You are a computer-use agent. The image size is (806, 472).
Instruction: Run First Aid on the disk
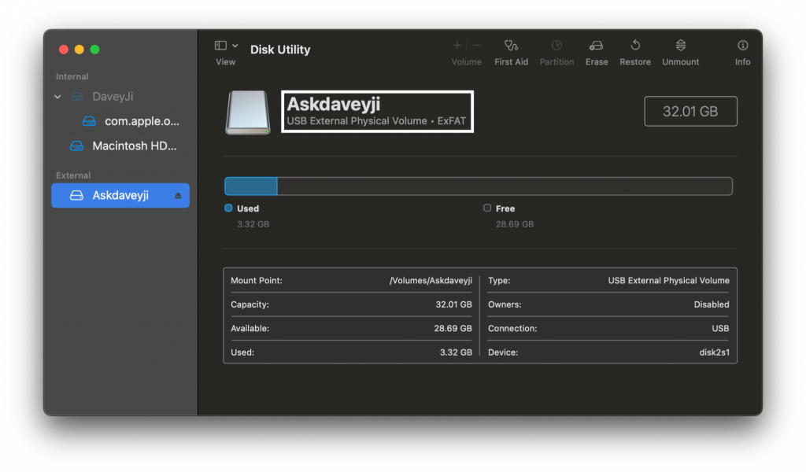coord(511,53)
